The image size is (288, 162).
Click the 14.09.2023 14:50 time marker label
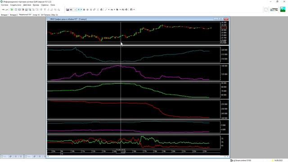click(121, 151)
